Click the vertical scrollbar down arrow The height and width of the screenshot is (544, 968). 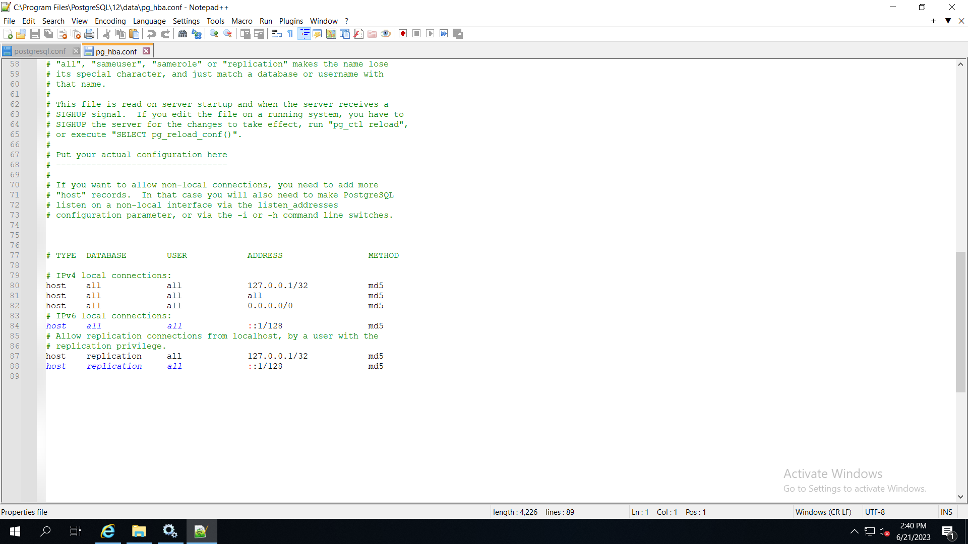click(960, 497)
